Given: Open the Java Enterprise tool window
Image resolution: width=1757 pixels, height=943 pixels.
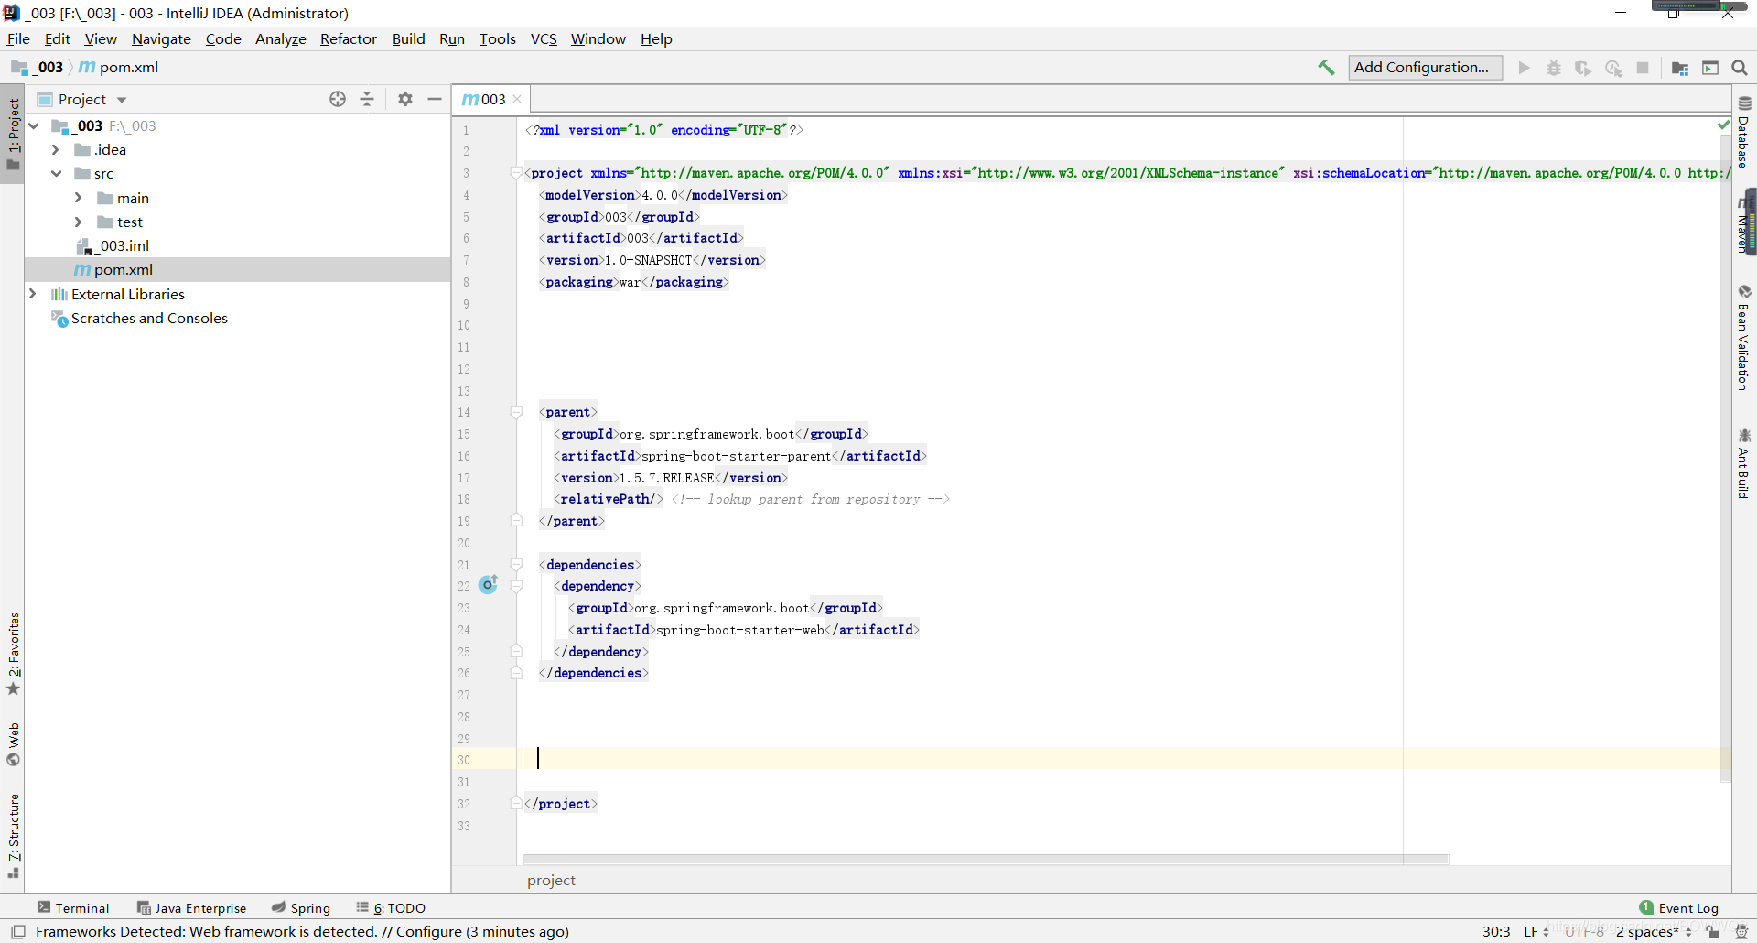Looking at the screenshot, I should click(192, 907).
